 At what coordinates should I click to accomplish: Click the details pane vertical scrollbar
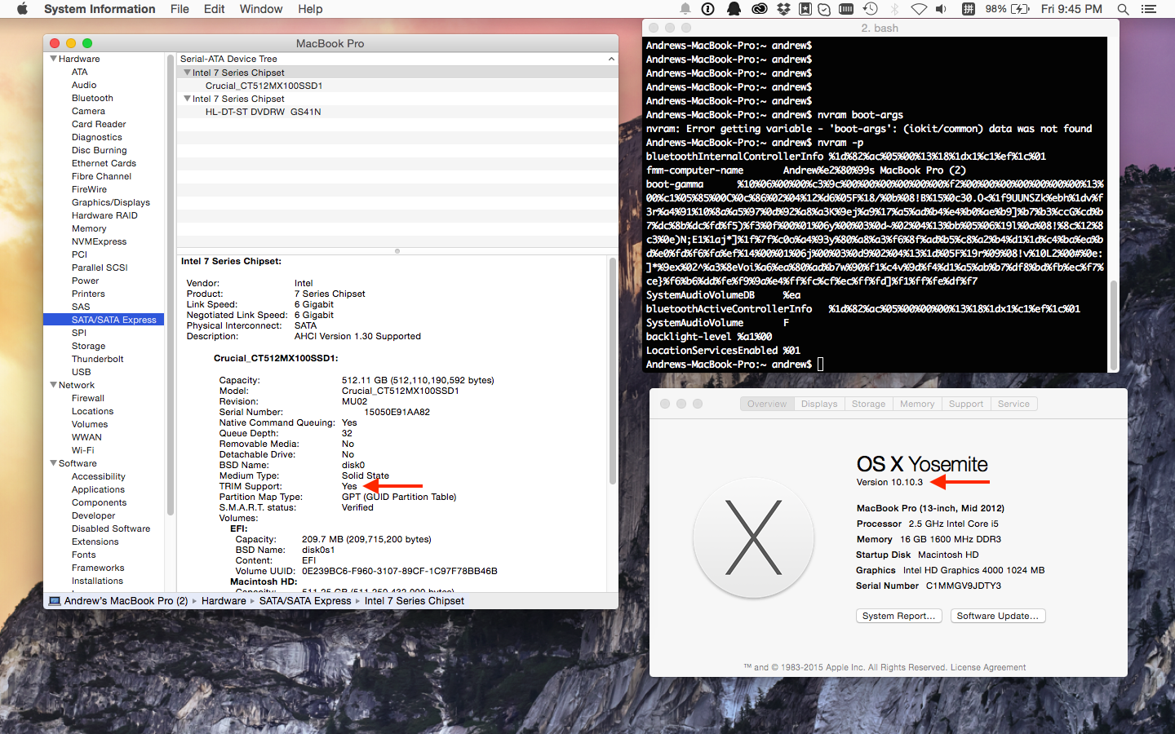[x=612, y=371]
